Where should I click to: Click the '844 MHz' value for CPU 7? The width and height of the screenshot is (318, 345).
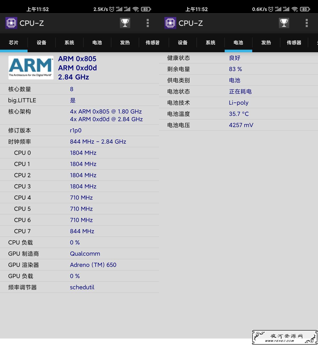click(x=82, y=231)
